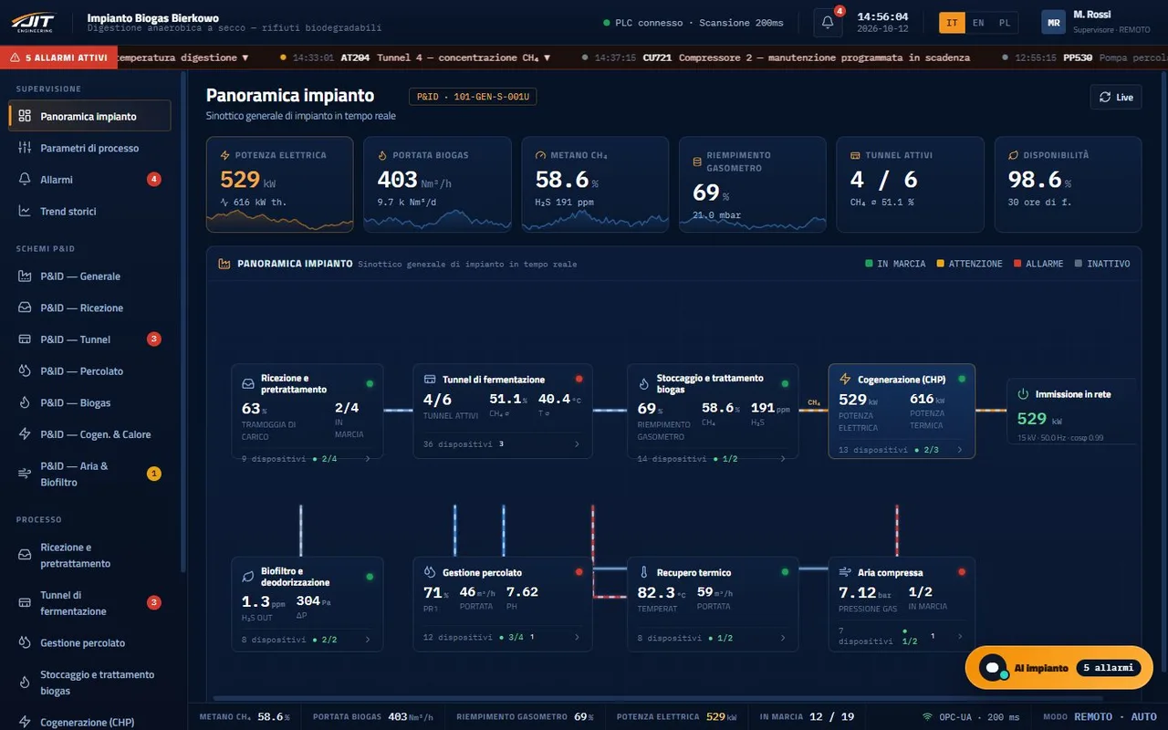The height and width of the screenshot is (730, 1168).
Task: Click the Parametri di processo sliders icon
Action: (25, 148)
